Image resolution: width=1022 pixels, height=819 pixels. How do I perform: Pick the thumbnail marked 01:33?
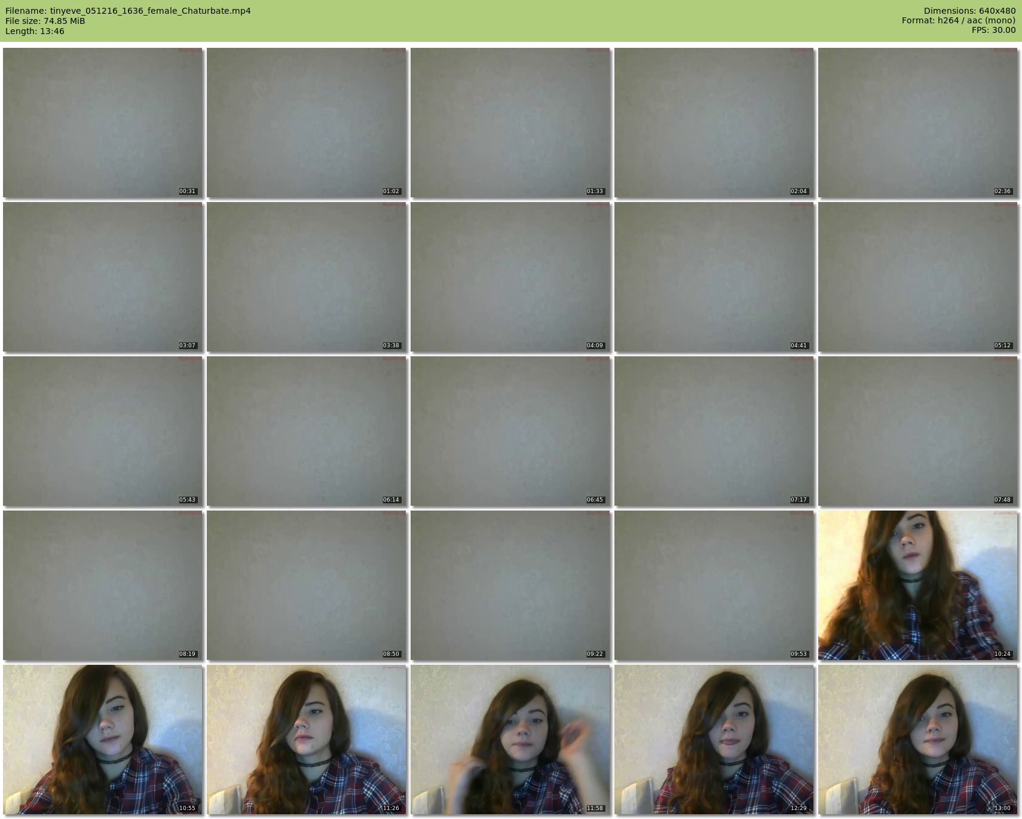coord(510,123)
